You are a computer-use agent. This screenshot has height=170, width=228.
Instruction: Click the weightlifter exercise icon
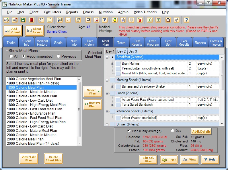(x=105, y=20)
